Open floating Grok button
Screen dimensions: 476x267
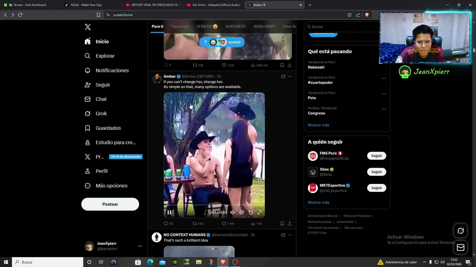tap(461, 231)
